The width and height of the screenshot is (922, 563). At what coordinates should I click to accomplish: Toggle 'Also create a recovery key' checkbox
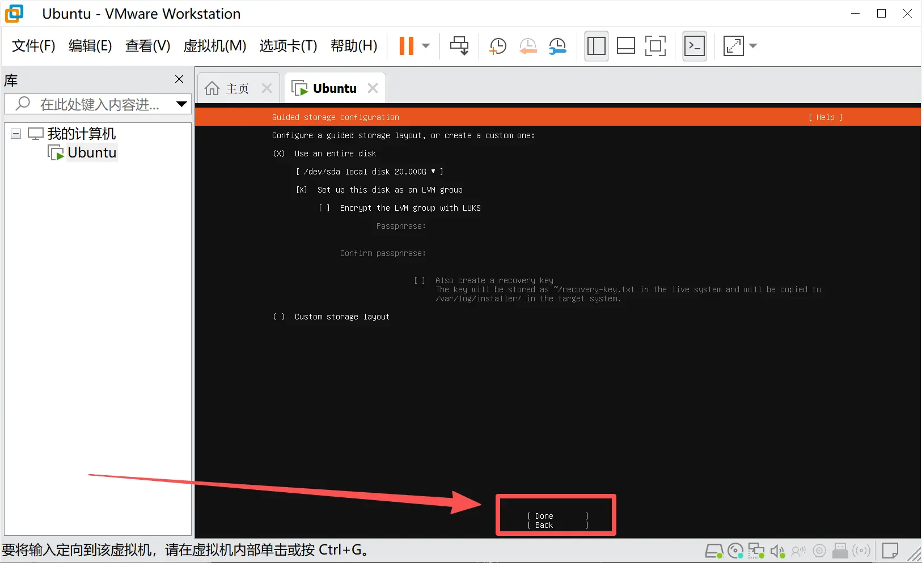pyautogui.click(x=420, y=280)
